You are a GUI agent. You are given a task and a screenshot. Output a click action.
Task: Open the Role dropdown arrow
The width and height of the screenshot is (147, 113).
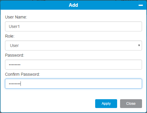[x=139, y=45]
